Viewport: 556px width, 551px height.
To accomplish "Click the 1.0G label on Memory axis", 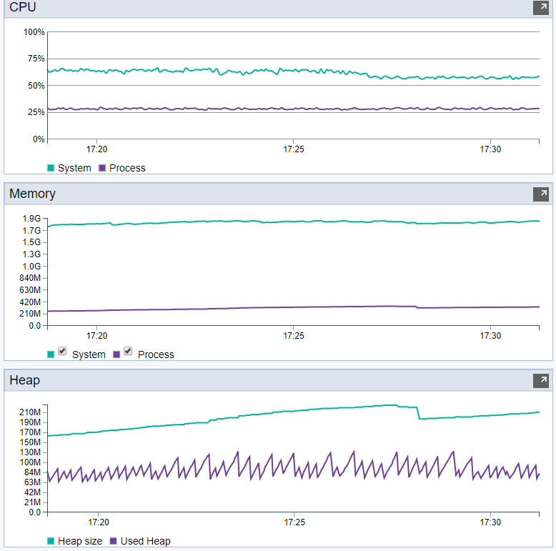I will click(x=31, y=267).
